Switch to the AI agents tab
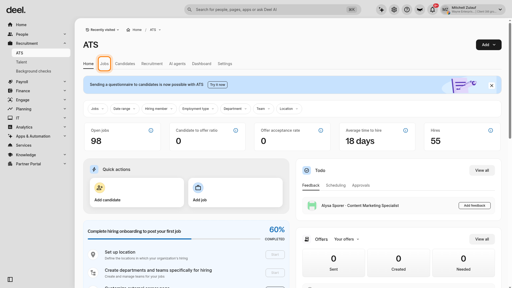Viewport: 512px width, 288px height. (177, 64)
